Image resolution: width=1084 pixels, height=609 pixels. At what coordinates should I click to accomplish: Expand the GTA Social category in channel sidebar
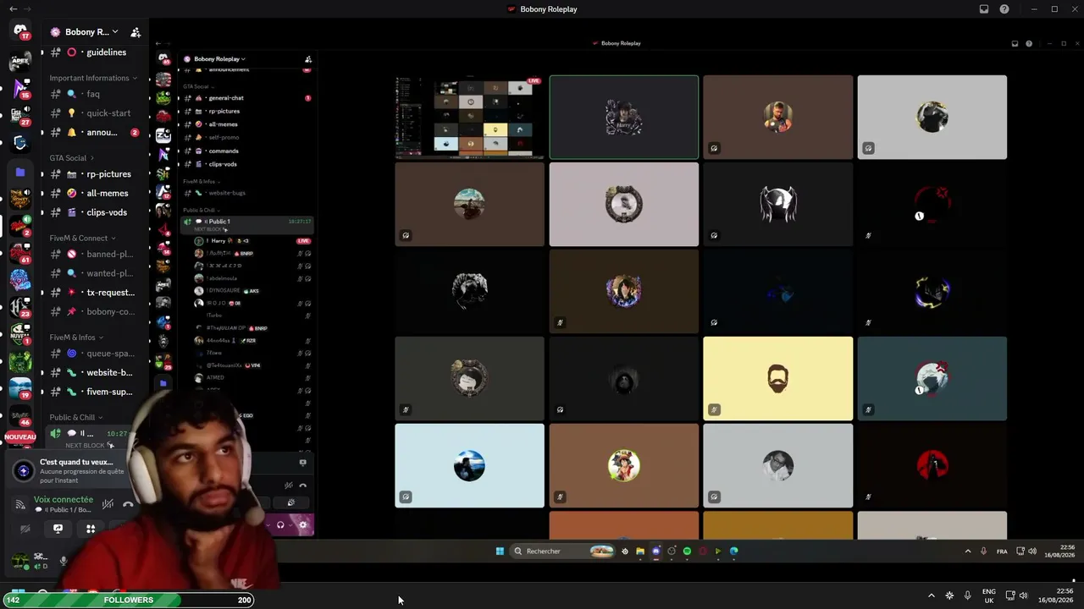point(71,158)
